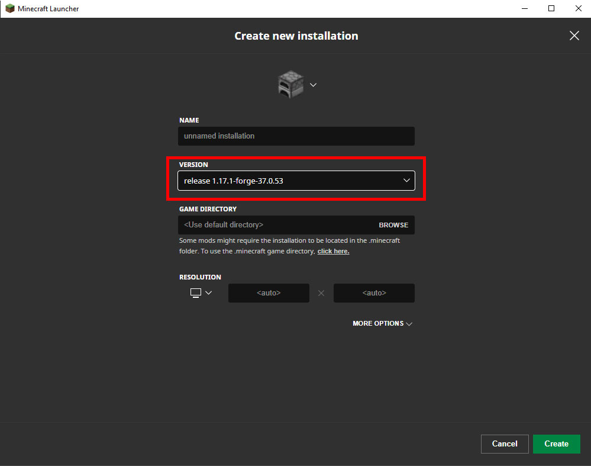
Task: Click the auto width resolution field
Action: click(x=269, y=293)
